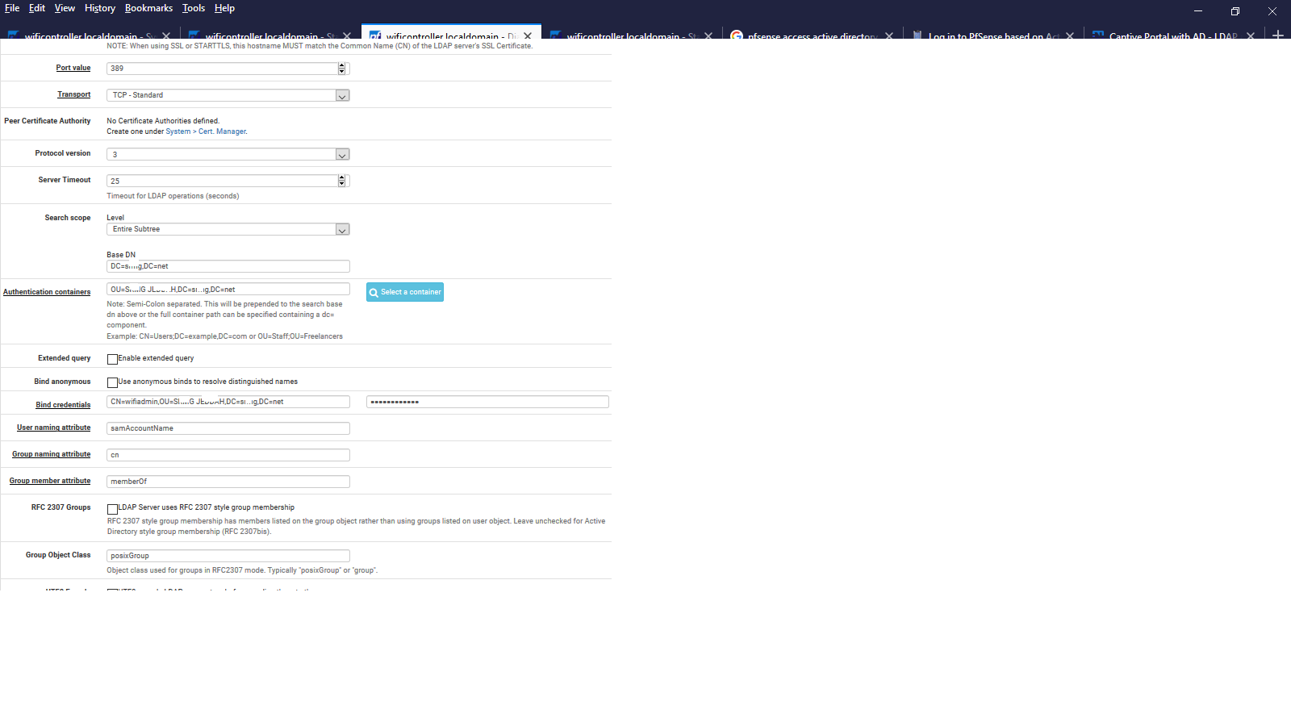1291x726 pixels.
Task: Open the Tools menu
Action: click(x=194, y=8)
